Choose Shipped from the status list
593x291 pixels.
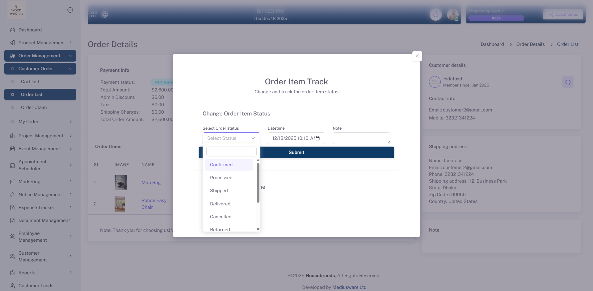[x=219, y=191]
